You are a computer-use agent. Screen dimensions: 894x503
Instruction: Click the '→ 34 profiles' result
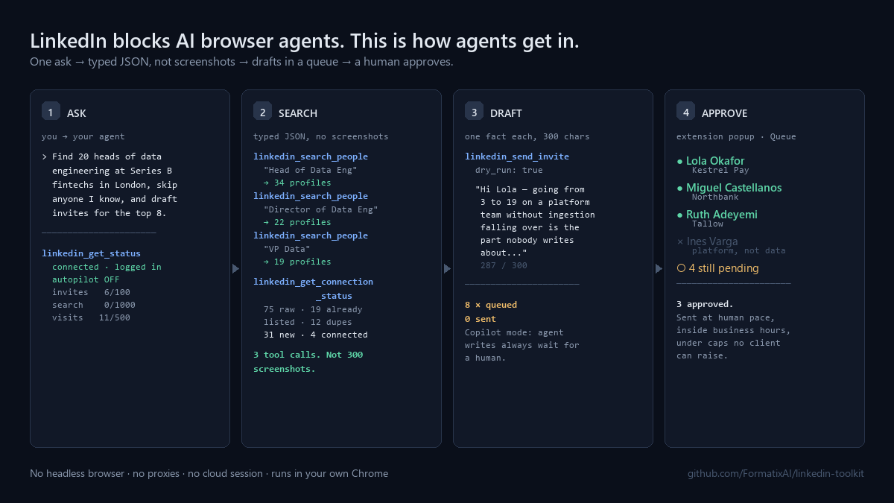(297, 183)
